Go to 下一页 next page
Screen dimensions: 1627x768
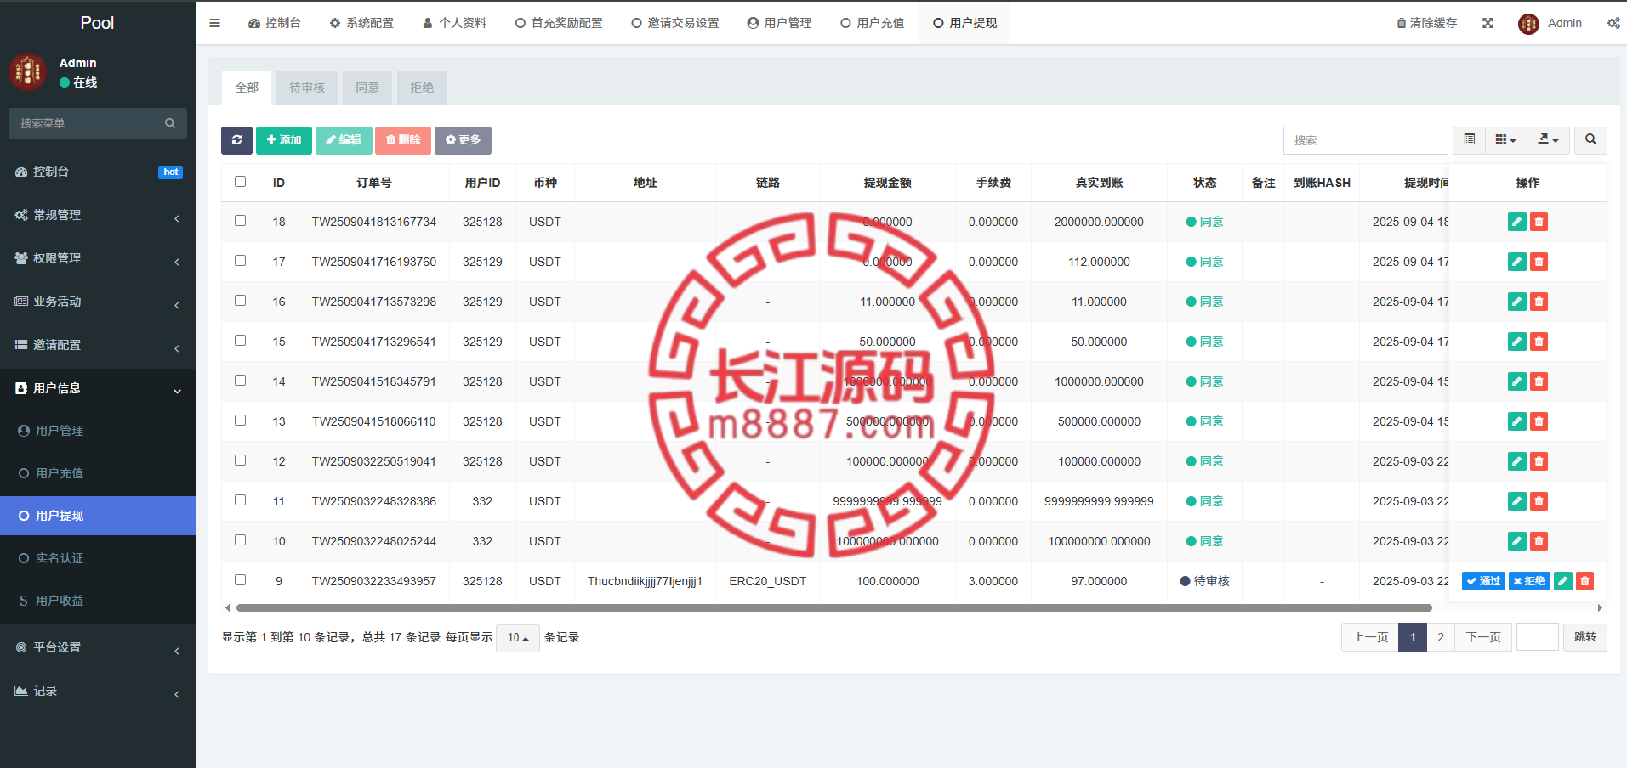point(1483,637)
